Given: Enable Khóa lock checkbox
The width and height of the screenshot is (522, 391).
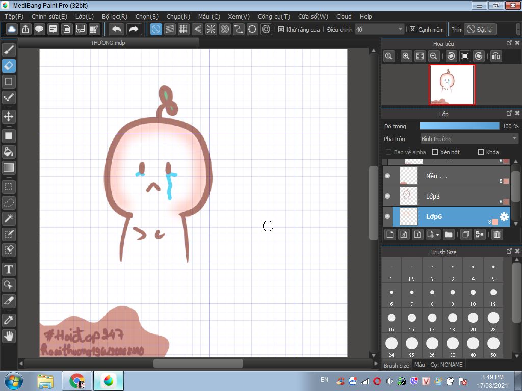Looking at the screenshot, I should tap(481, 152).
